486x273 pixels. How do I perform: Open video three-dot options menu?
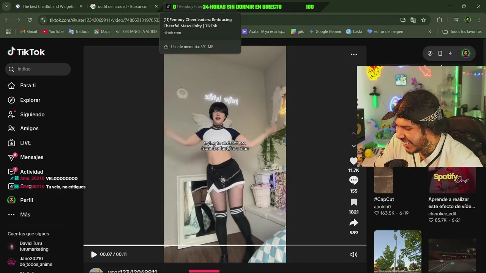click(353, 54)
